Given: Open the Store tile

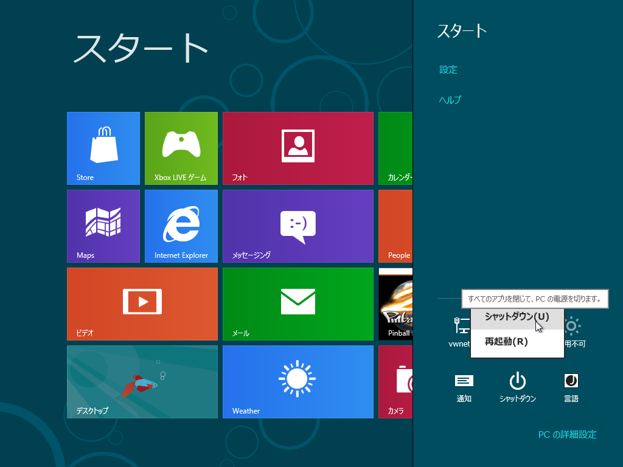Looking at the screenshot, I should (x=103, y=148).
